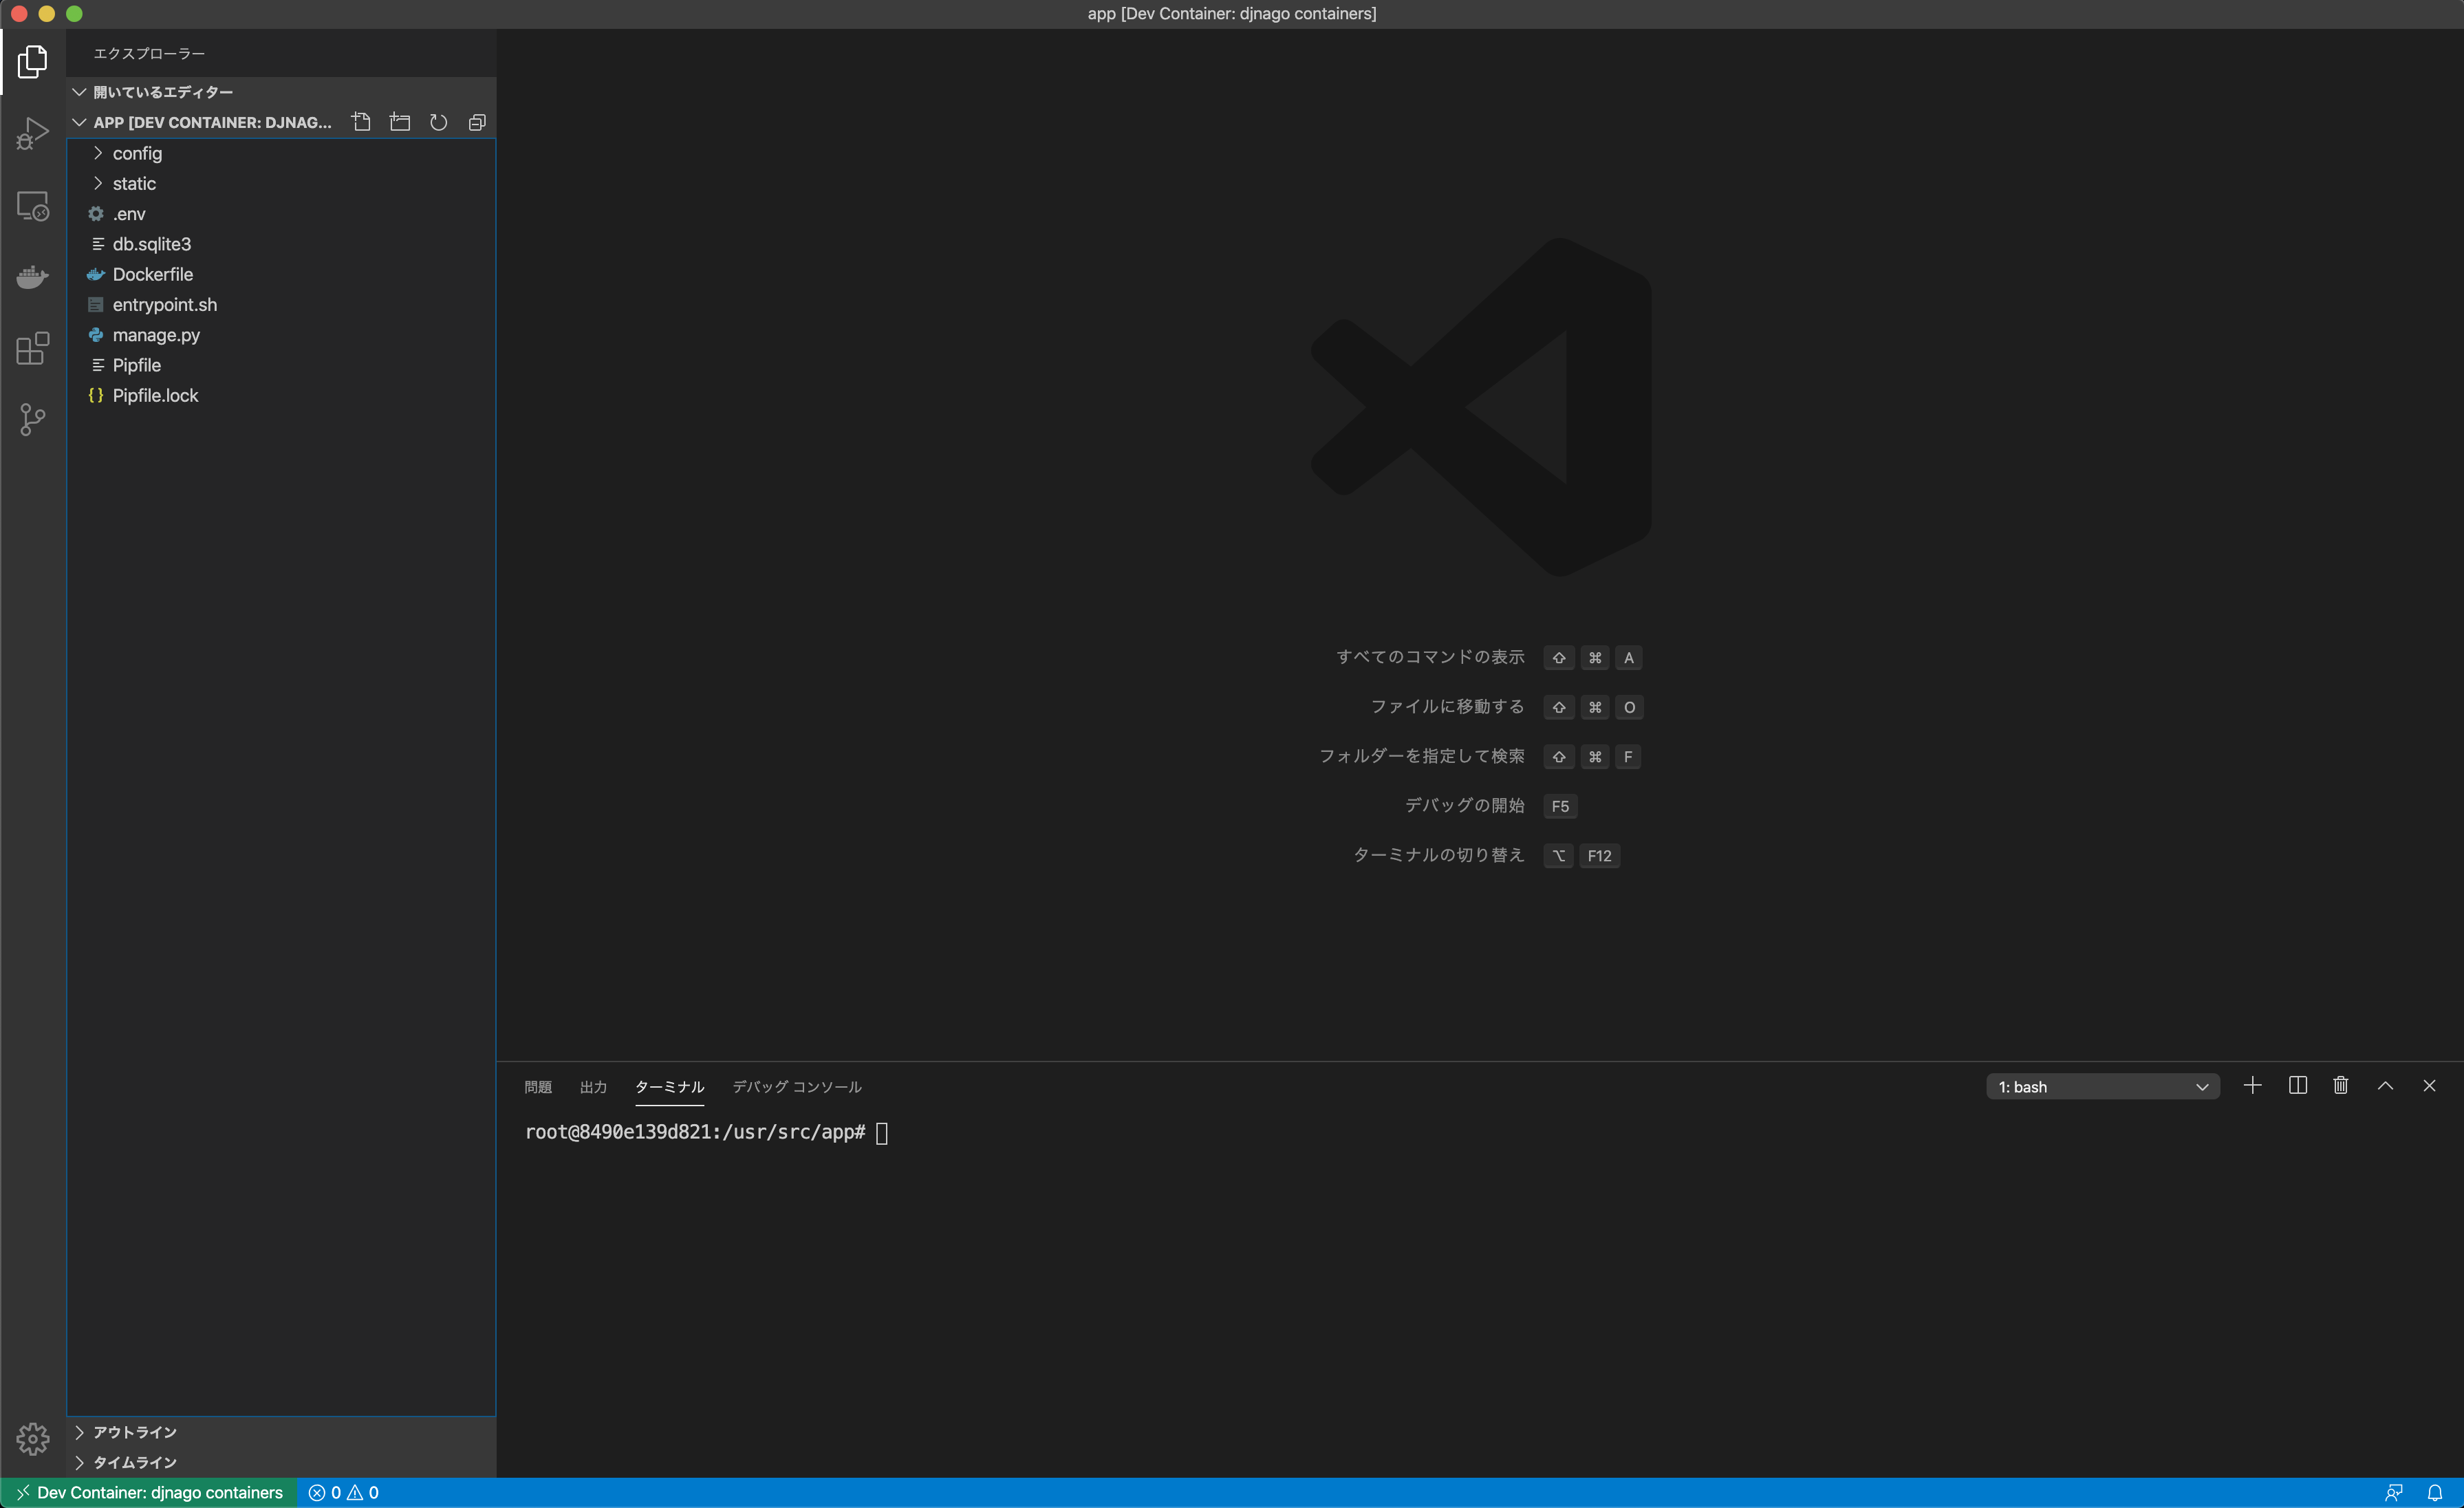Click the フォルダーを指定して検索 hint

pyautogui.click(x=1421, y=756)
